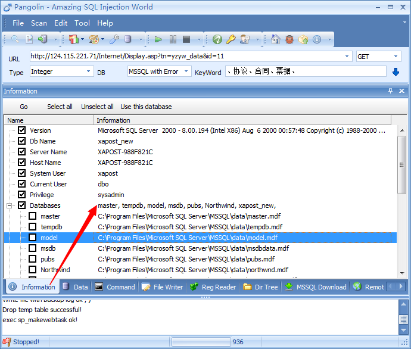Open the Help menu

click(105, 23)
